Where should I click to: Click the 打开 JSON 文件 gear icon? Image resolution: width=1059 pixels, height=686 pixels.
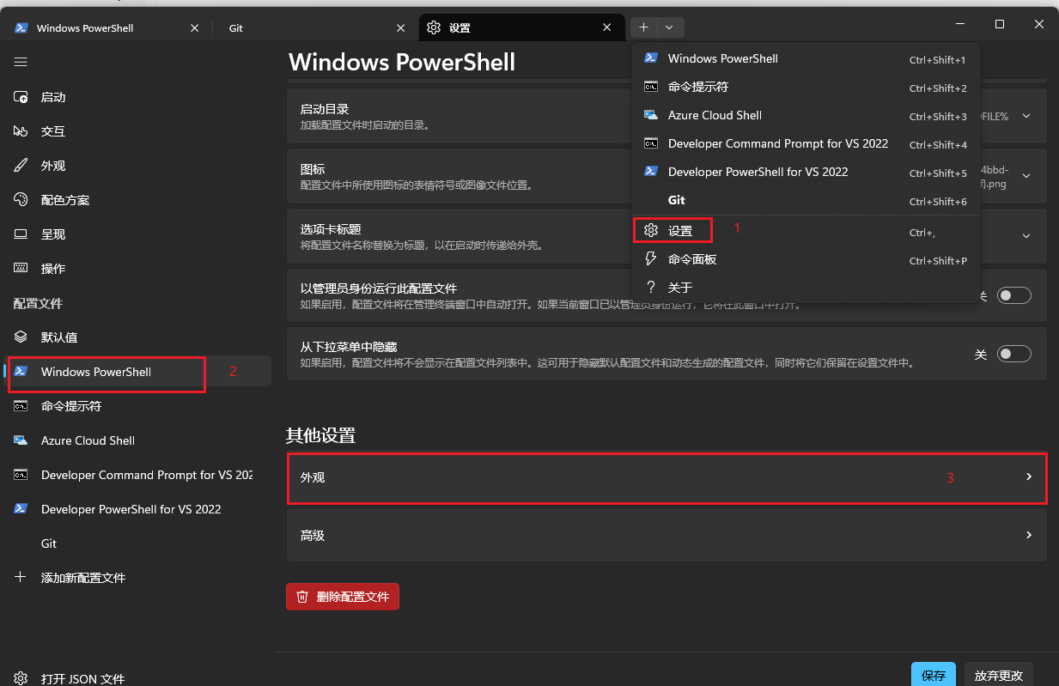coord(21,678)
